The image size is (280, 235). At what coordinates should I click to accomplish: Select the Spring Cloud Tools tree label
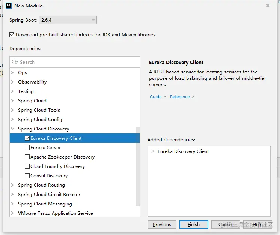pos(39,110)
